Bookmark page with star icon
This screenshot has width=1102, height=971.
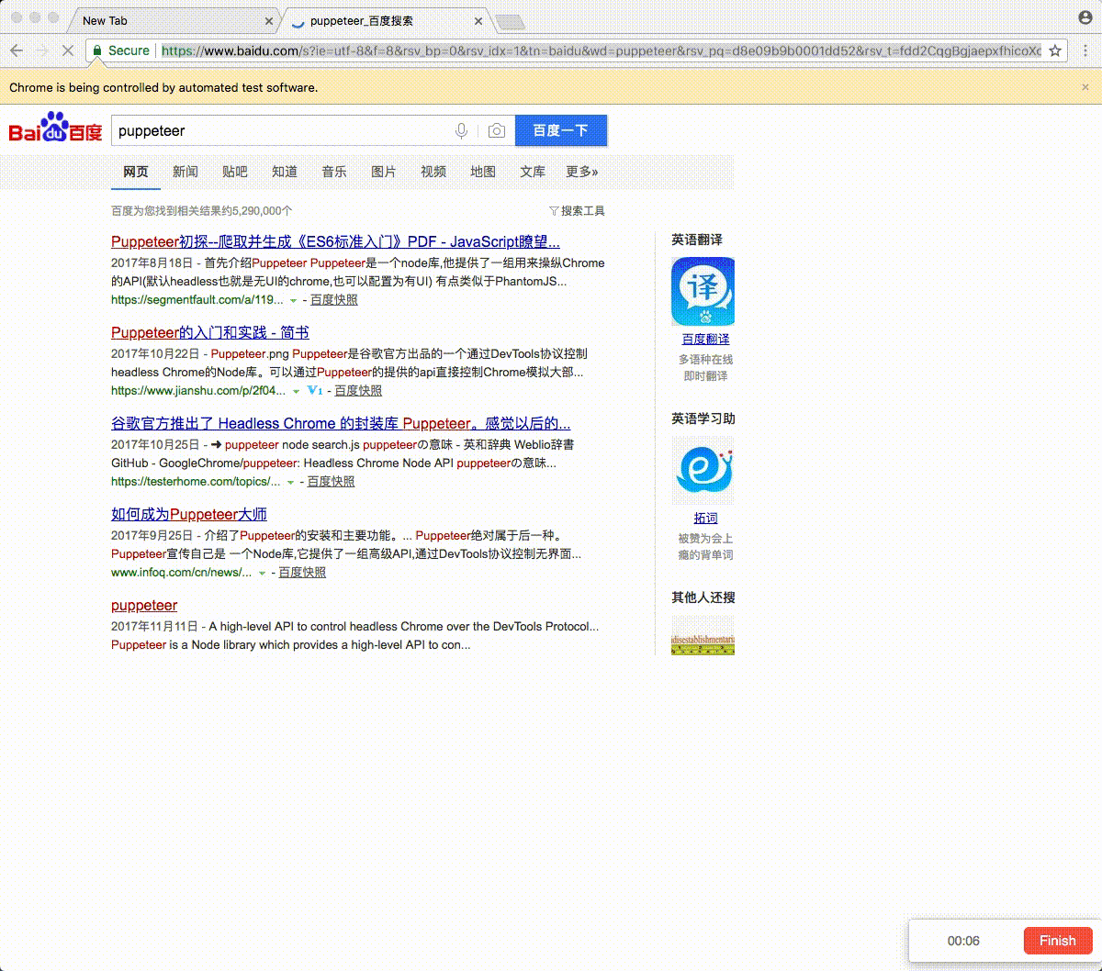click(1056, 50)
